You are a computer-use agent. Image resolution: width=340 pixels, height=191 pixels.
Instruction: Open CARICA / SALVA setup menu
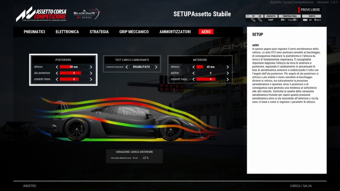[x=301, y=186]
